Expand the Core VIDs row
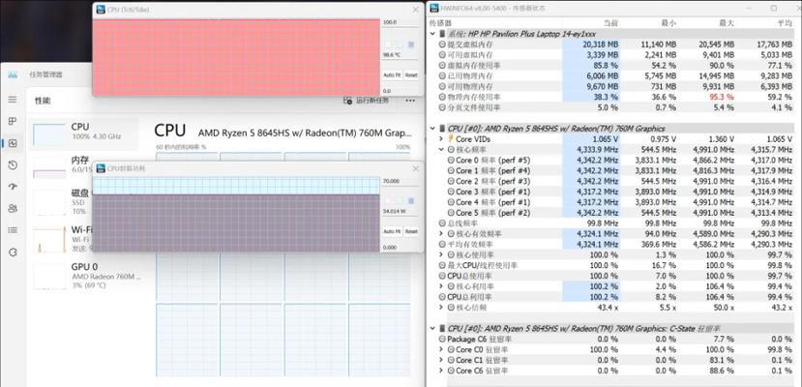 tap(441, 139)
